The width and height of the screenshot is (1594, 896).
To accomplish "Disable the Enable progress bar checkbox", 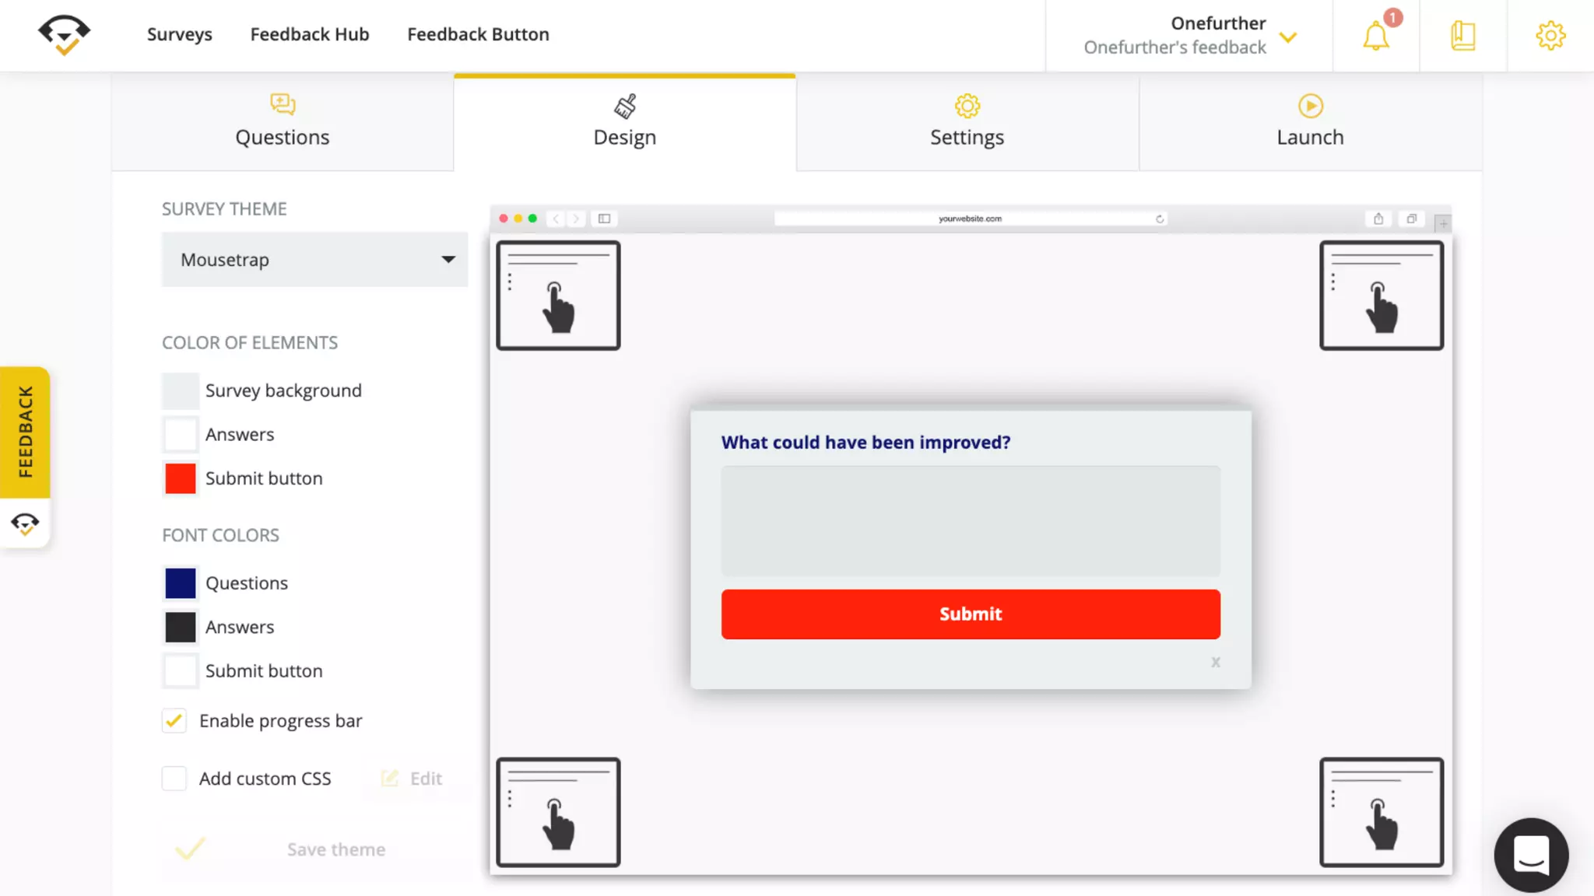I will tap(174, 721).
